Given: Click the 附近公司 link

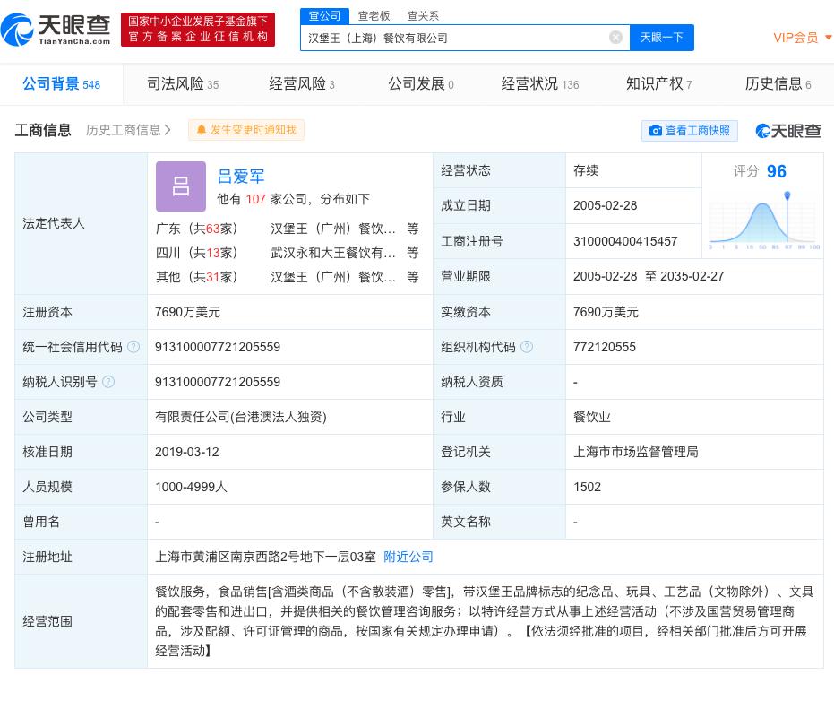Looking at the screenshot, I should coord(408,557).
